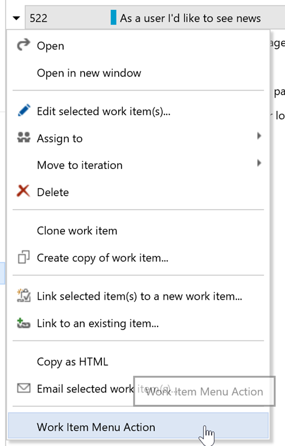Click the email envelope icon
This screenshot has width=285, height=446.
pyautogui.click(x=24, y=389)
